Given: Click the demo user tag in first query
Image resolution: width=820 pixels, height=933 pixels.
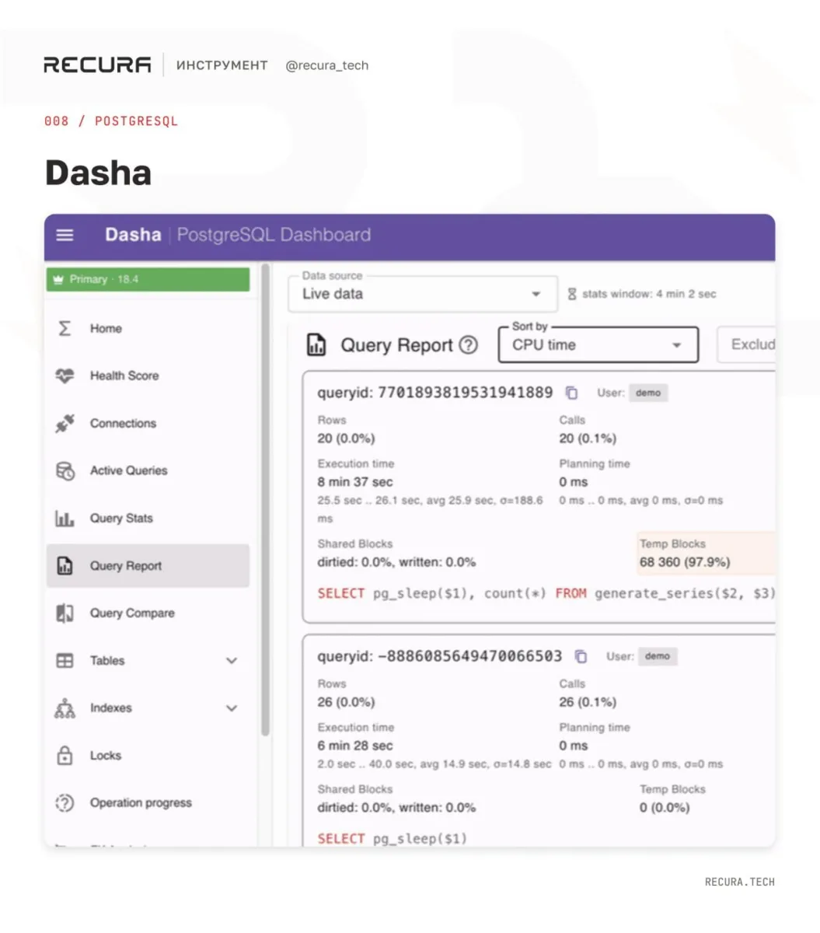Looking at the screenshot, I should coord(647,393).
